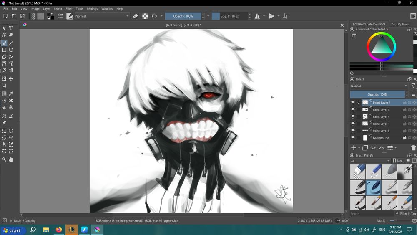The image size is (417, 235).
Task: Select the Ellipse shape tool
Action: 11,50
